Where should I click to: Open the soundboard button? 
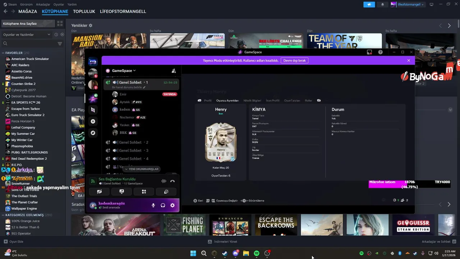coord(166,192)
